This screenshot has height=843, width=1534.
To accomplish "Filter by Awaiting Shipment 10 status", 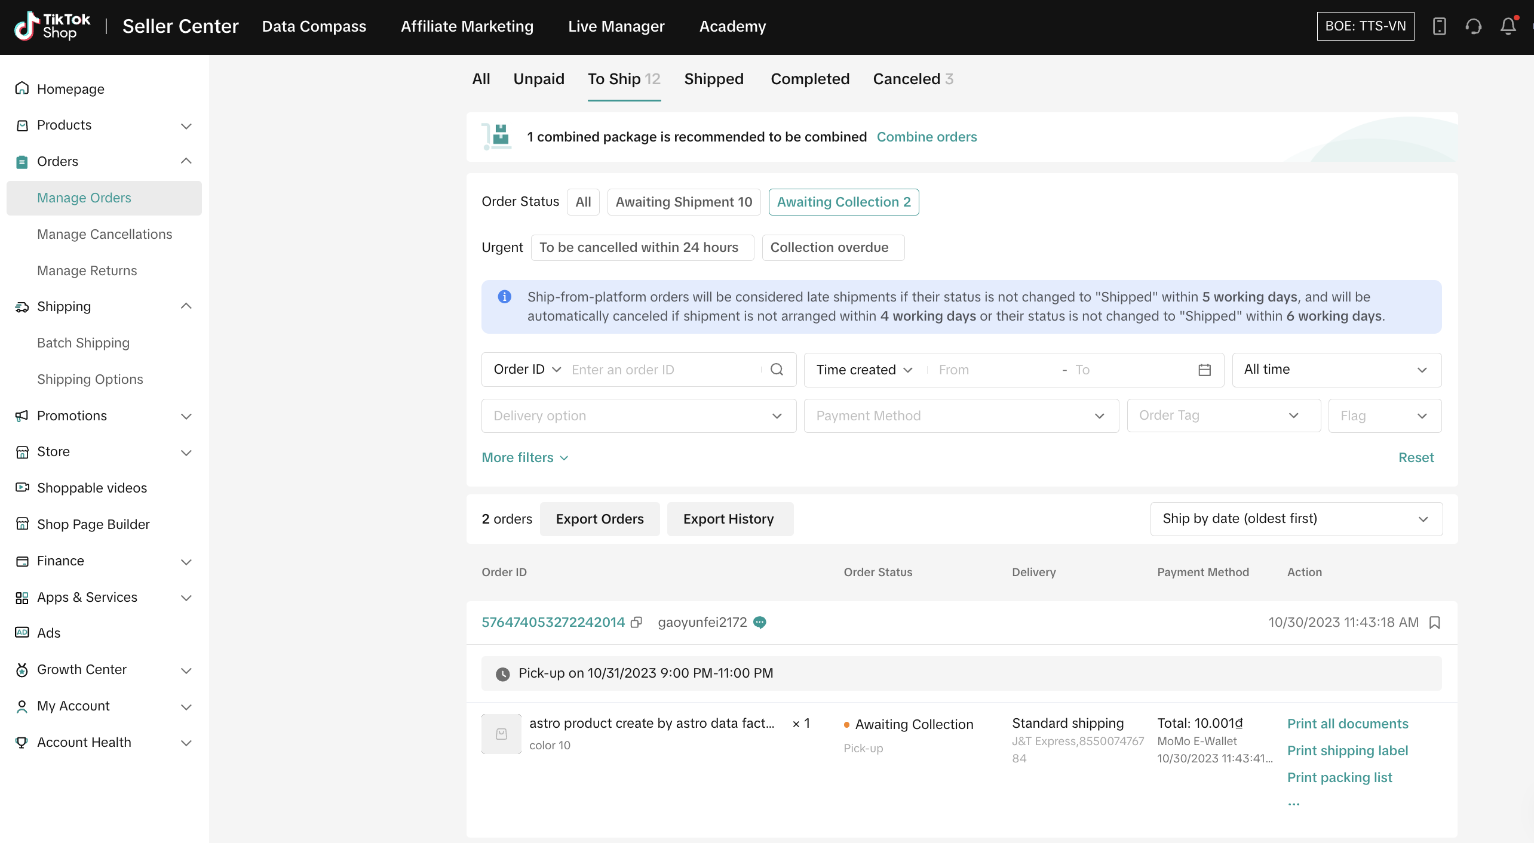I will 684,202.
